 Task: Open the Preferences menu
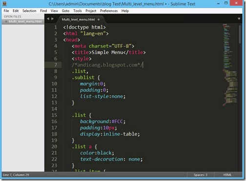tap(109, 11)
